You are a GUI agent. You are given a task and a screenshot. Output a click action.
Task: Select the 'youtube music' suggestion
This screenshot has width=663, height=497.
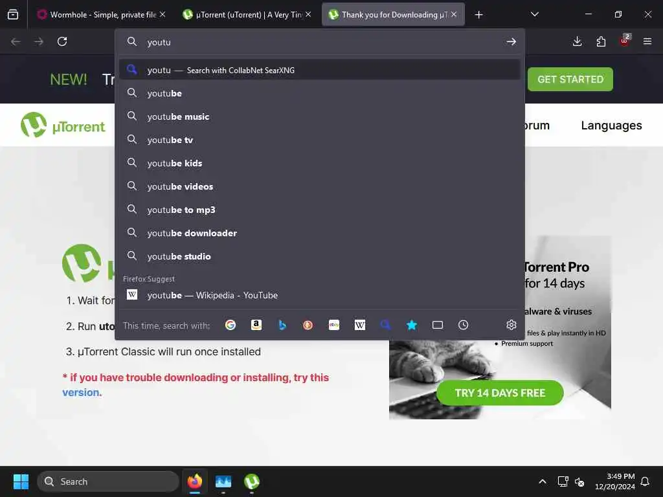(x=320, y=116)
